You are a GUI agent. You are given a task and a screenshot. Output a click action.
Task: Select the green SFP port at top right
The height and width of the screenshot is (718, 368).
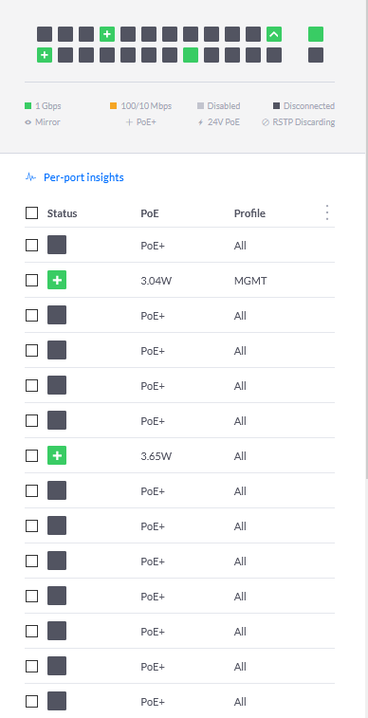coord(316,34)
